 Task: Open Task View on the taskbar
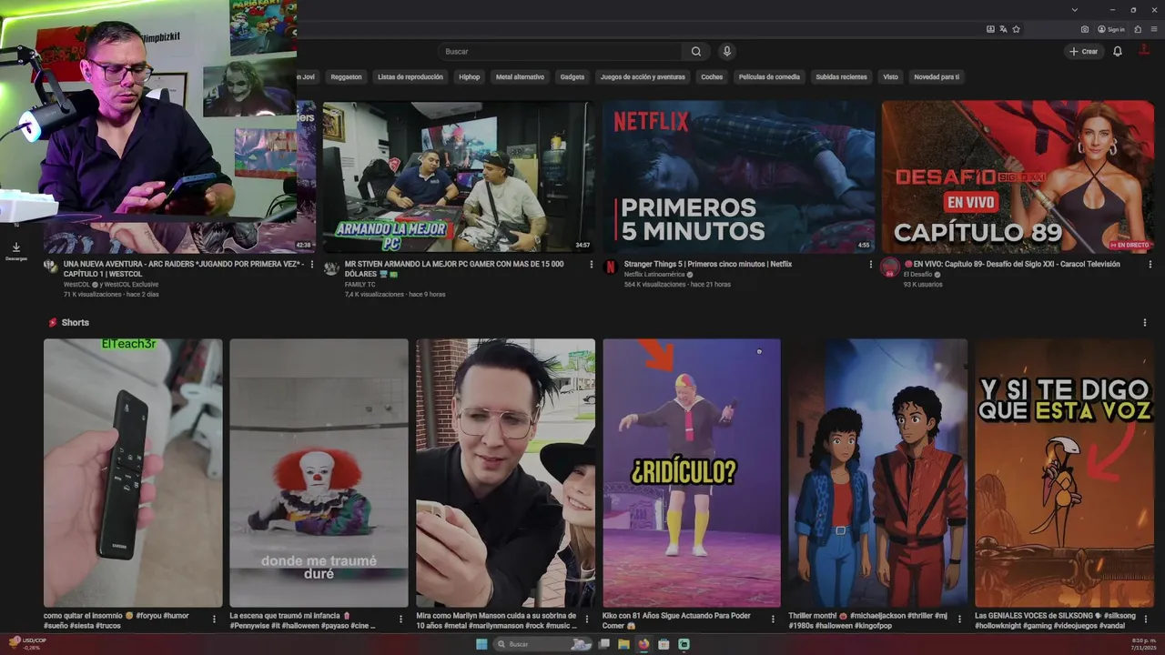(x=603, y=644)
